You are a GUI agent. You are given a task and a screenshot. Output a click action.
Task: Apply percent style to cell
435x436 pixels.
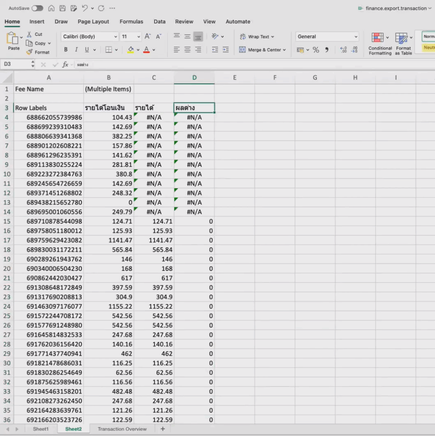tap(316, 50)
